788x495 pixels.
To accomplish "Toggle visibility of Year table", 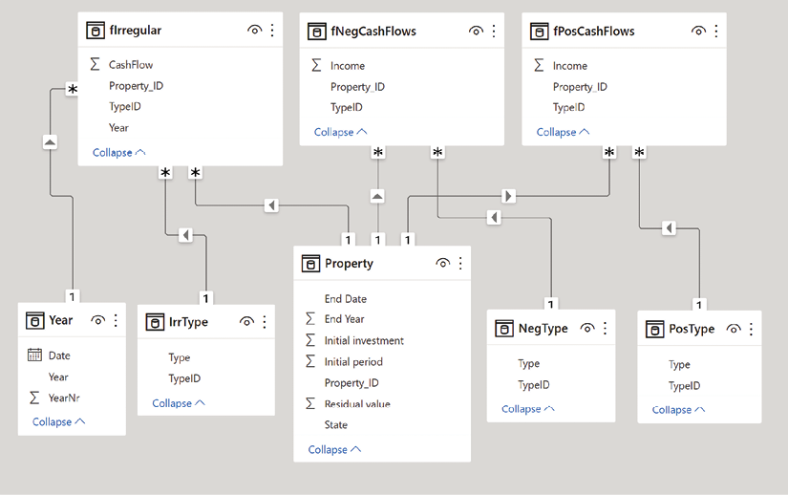I will [x=98, y=321].
